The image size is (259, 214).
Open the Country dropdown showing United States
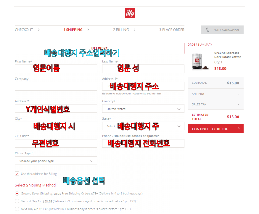(x=143, y=109)
